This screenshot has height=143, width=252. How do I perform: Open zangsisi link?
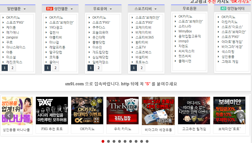(x=12, y=37)
